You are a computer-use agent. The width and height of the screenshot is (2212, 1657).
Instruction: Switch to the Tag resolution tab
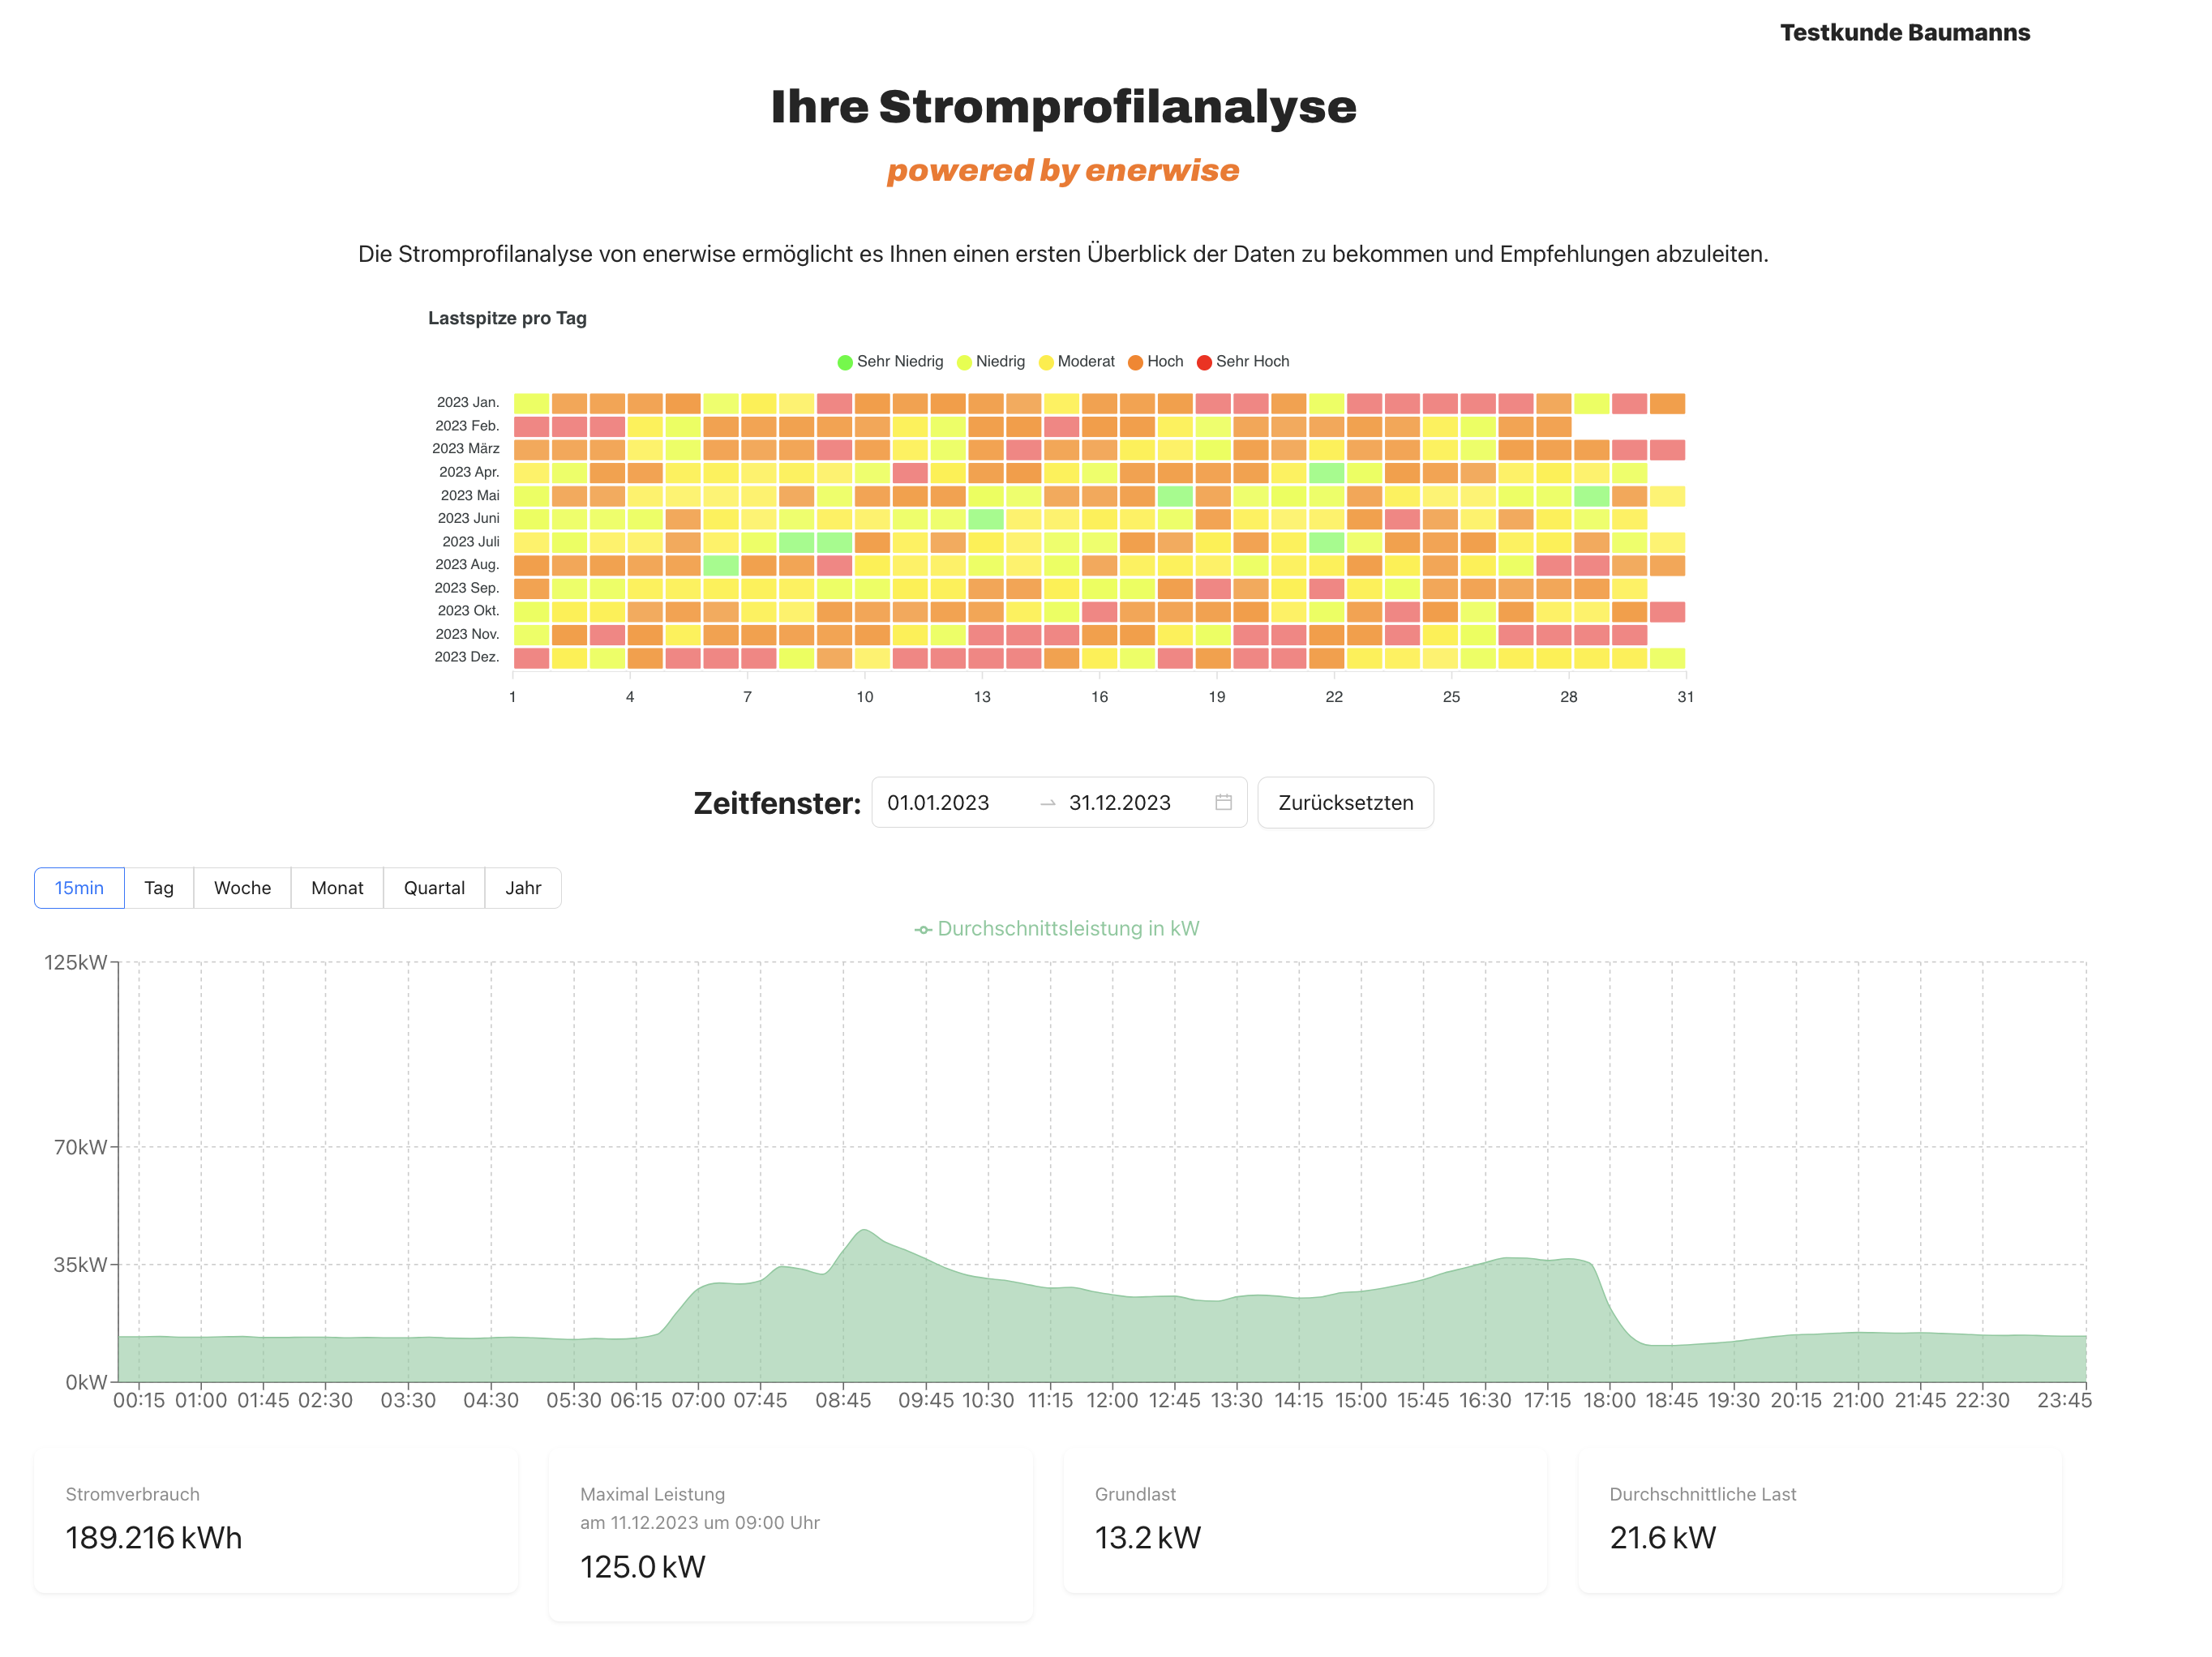click(159, 887)
